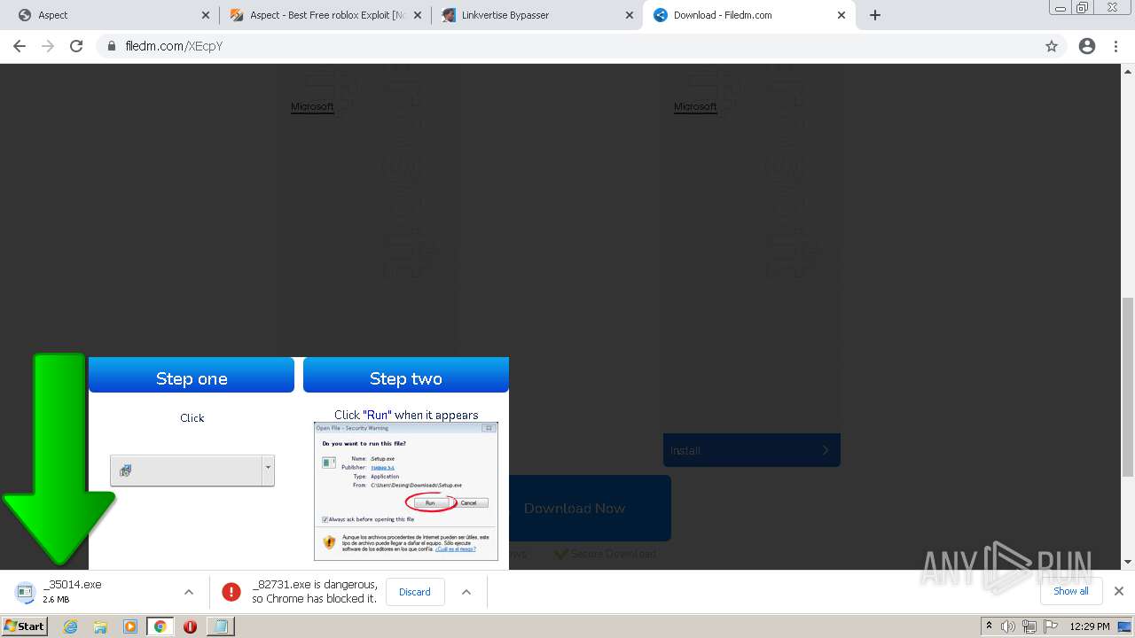This screenshot has width=1135, height=638.
Task: Click the Run security warning screenshot
Action: point(406,491)
